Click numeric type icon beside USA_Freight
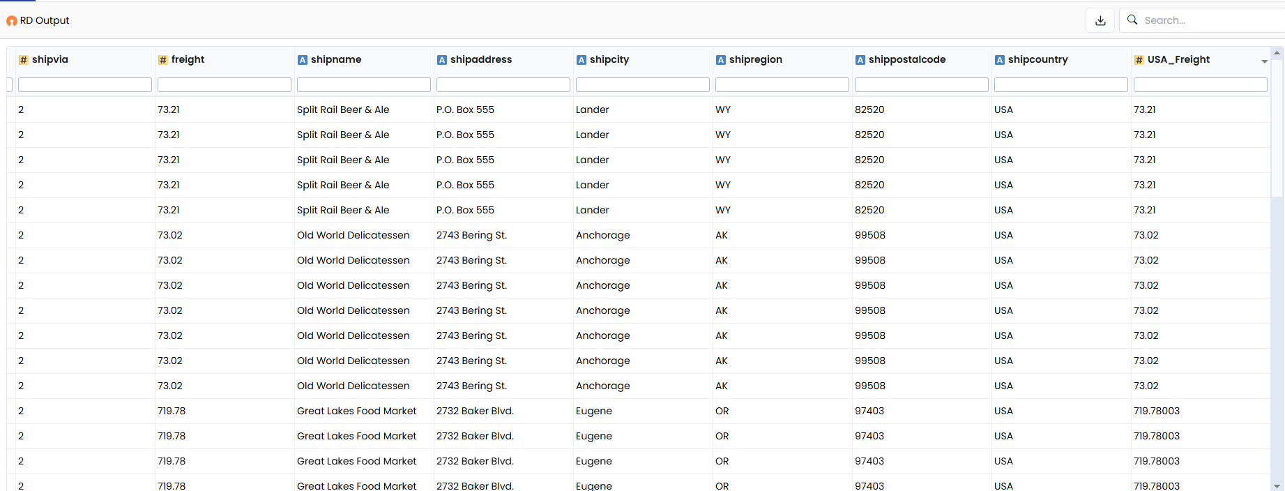This screenshot has width=1285, height=491. point(1139,60)
